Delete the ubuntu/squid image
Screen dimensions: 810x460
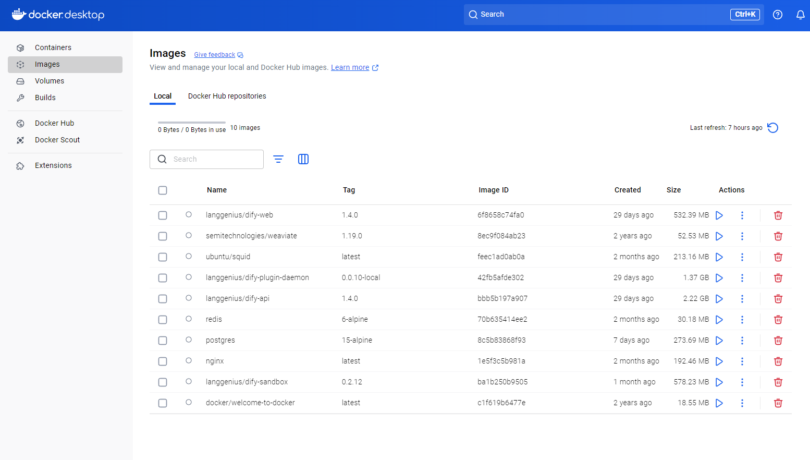point(778,257)
